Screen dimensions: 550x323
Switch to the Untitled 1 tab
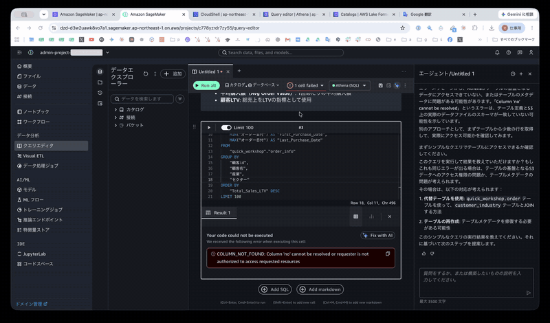click(209, 72)
